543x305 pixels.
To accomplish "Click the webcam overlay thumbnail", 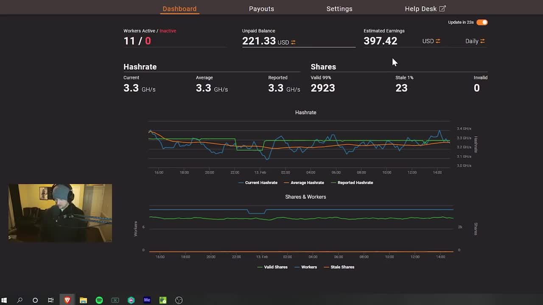I will tap(60, 213).
